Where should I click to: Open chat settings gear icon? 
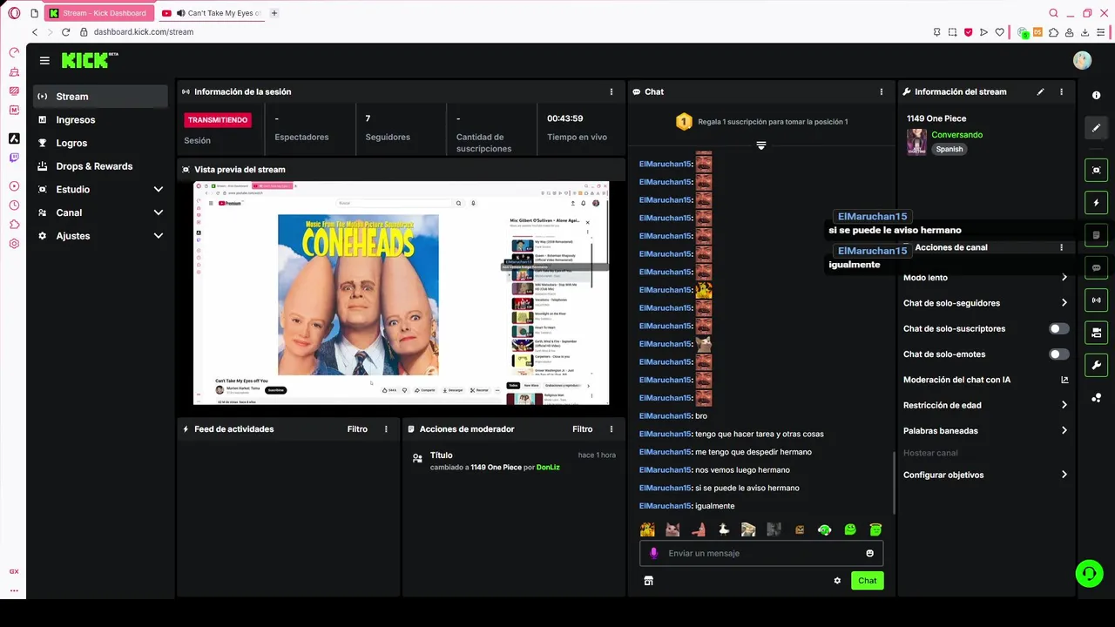pyautogui.click(x=837, y=581)
